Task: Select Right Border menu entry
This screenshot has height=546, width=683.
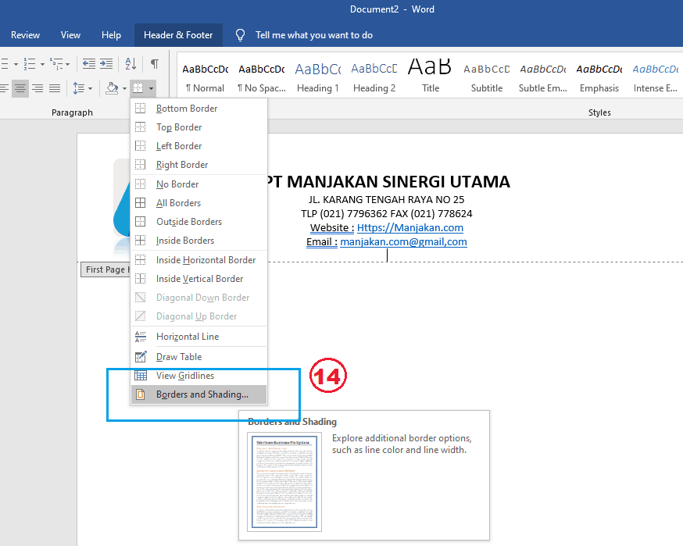Action: click(199, 165)
